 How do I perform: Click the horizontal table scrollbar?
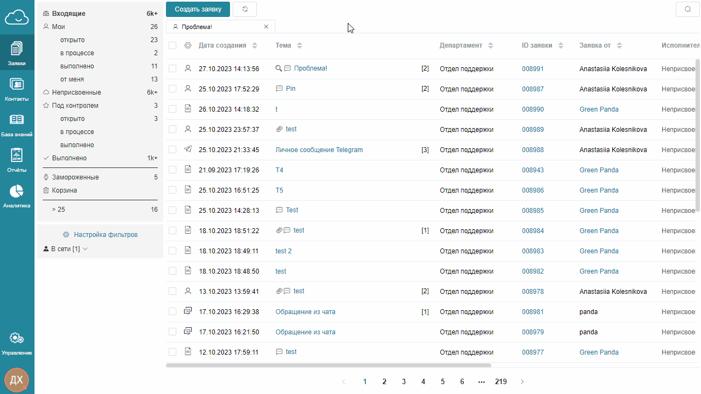tap(329, 366)
